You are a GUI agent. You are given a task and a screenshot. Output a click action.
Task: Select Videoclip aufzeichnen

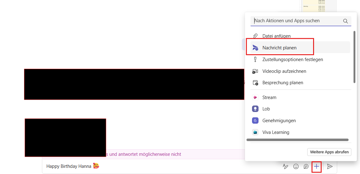pyautogui.click(x=284, y=71)
